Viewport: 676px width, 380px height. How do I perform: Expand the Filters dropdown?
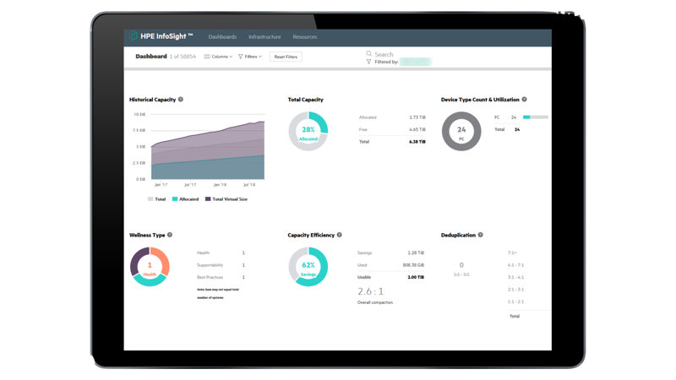coord(250,57)
